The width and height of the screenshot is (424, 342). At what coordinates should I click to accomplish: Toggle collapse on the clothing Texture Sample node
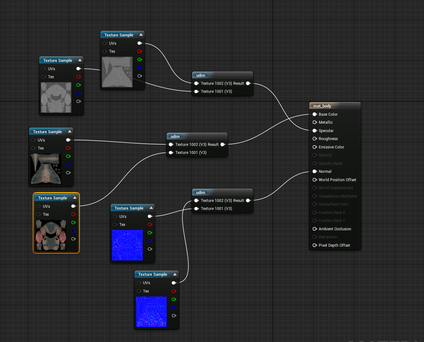pos(70,131)
